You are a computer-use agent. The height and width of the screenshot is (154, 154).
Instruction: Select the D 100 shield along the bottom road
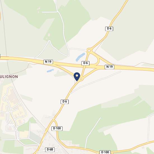pyautogui.click(x=105, y=152)
